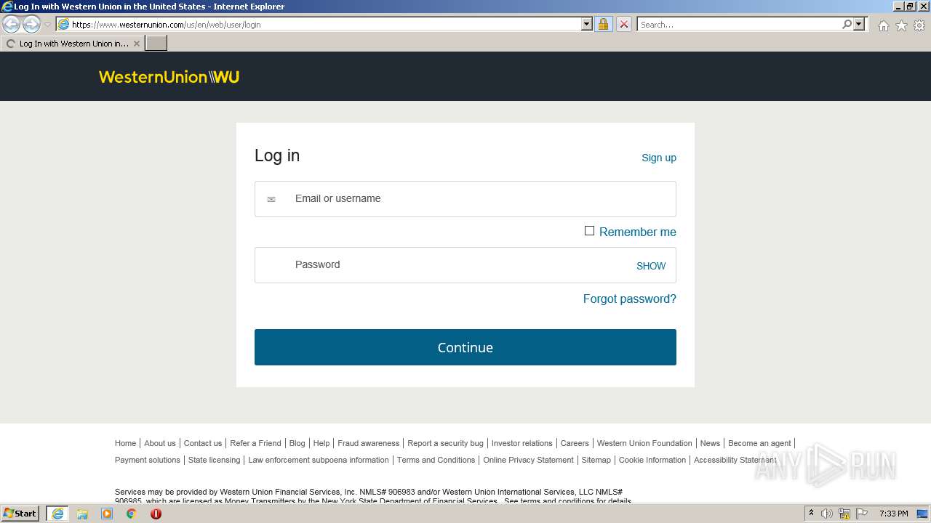
Task: Open the Tools gear icon
Action: pyautogui.click(x=919, y=25)
